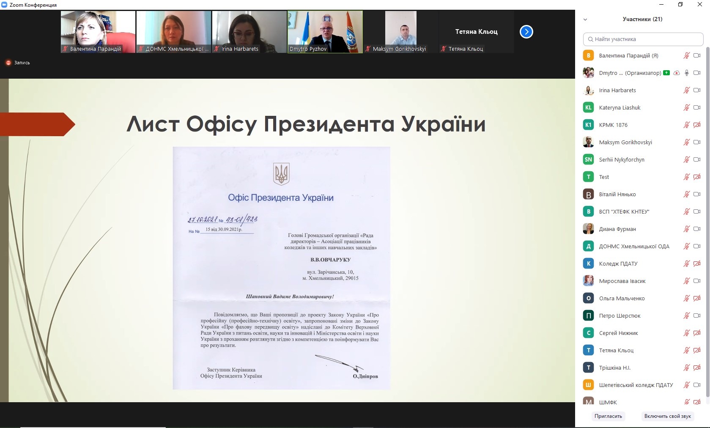
Task: Collapse the Участники panel with the chevron
Action: click(x=585, y=19)
